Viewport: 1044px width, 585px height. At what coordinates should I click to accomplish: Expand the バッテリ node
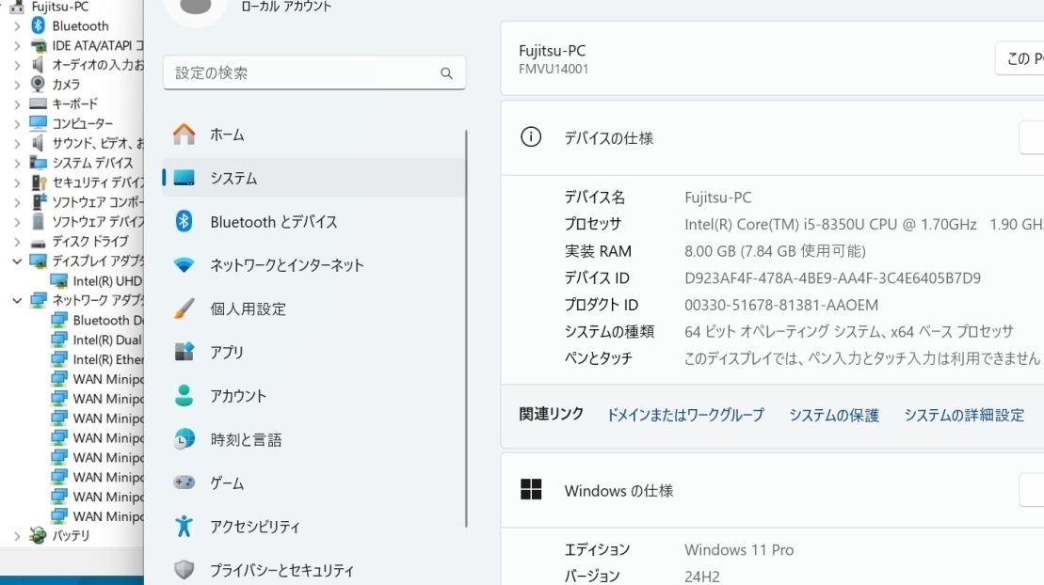[20, 535]
